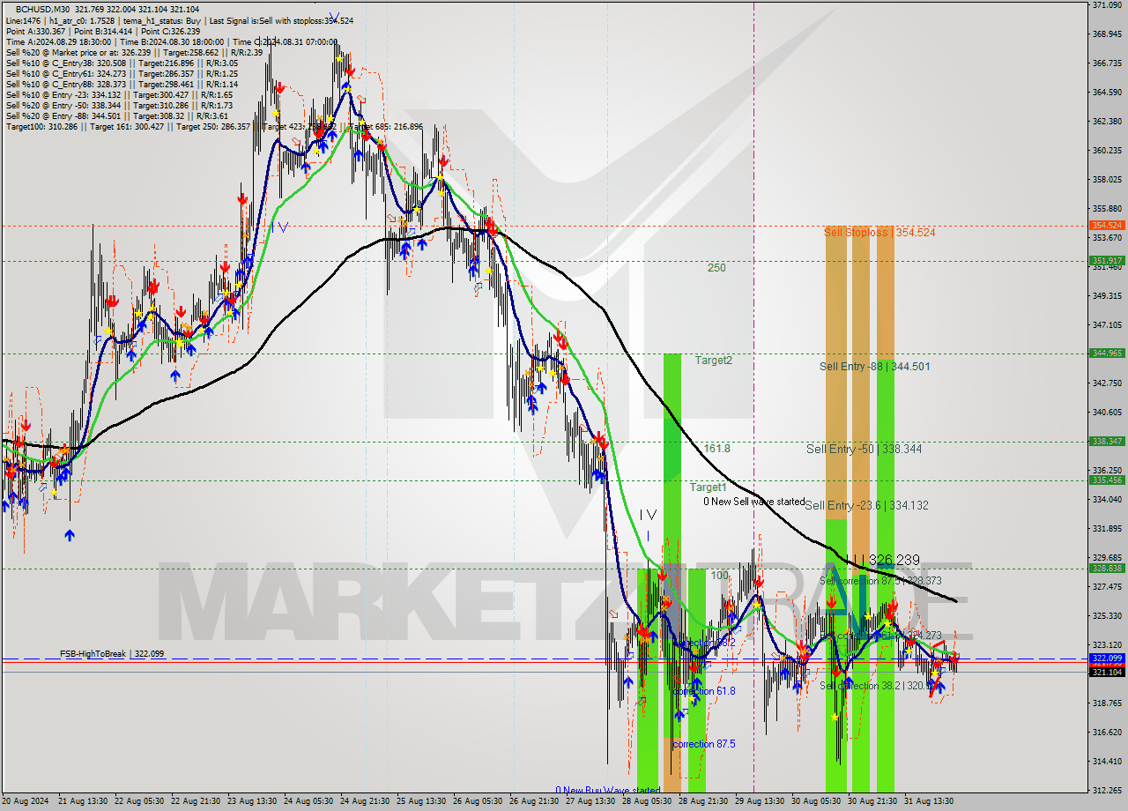The width and height of the screenshot is (1128, 811).
Task: Click the 371.000 price axis value
Action: pyautogui.click(x=1107, y=5)
